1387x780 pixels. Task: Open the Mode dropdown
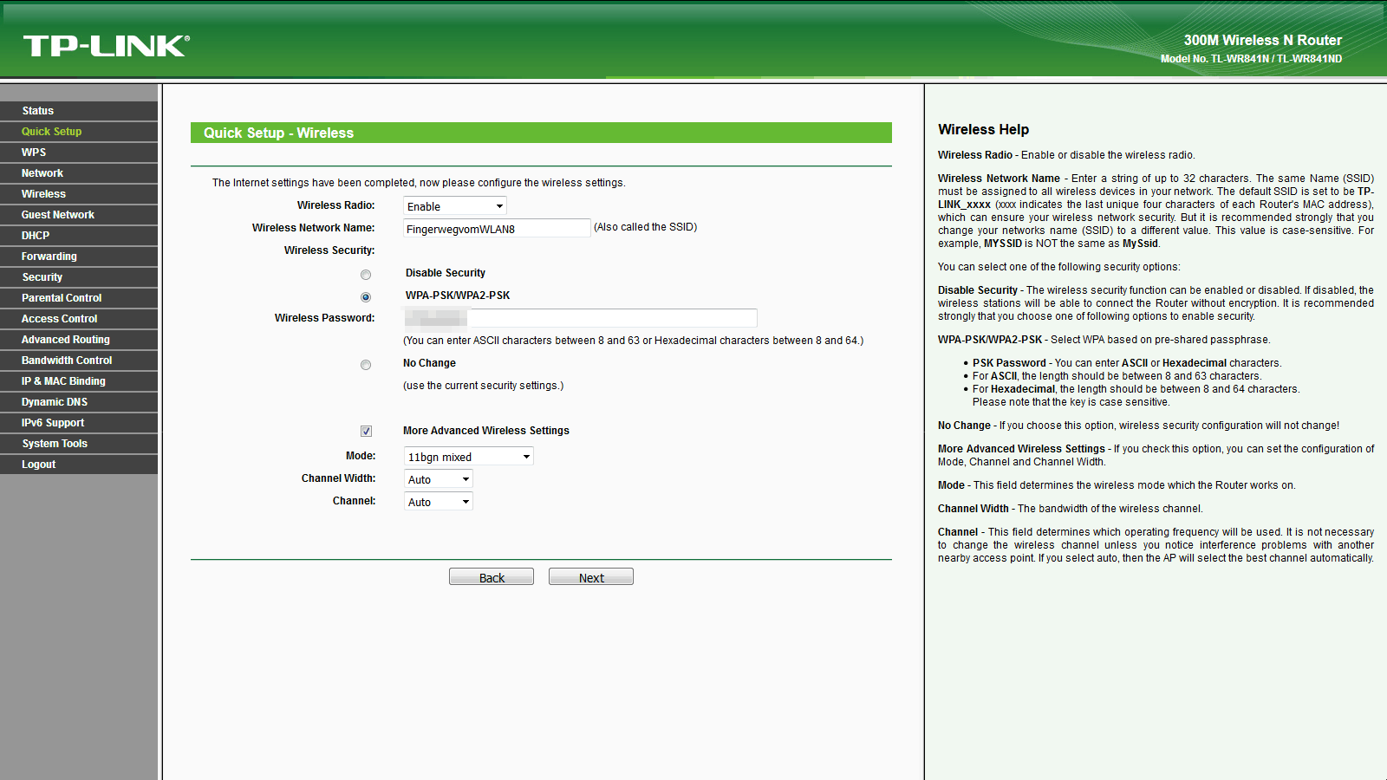point(468,457)
